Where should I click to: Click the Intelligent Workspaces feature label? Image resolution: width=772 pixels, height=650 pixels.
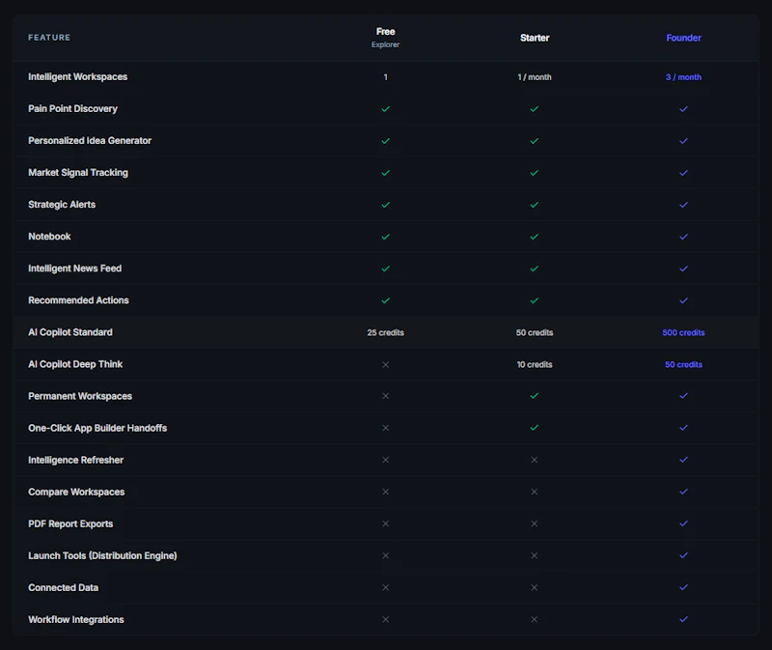pyautogui.click(x=78, y=77)
